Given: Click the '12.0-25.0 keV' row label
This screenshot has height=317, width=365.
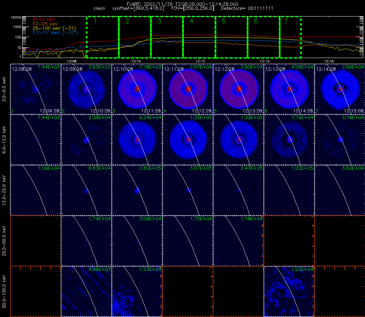Looking at the screenshot, I should [4, 190].
